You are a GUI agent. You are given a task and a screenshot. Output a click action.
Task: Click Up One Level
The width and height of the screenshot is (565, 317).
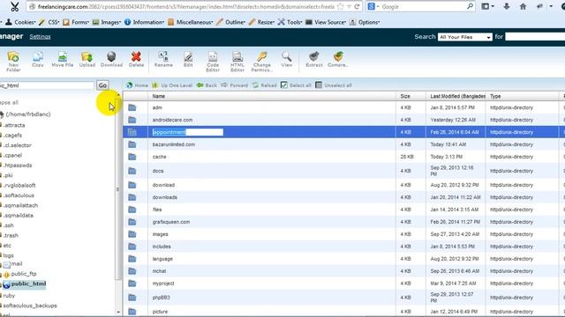[x=172, y=85]
